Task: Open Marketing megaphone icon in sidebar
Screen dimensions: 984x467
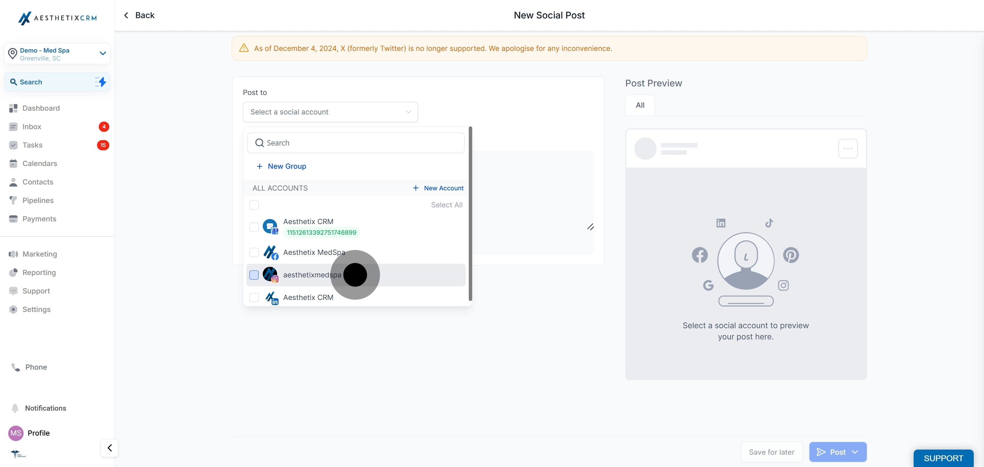Action: 13,254
